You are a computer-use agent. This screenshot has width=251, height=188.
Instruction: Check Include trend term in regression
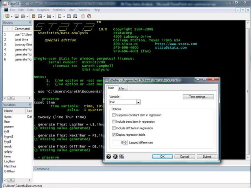[x=114, y=122]
